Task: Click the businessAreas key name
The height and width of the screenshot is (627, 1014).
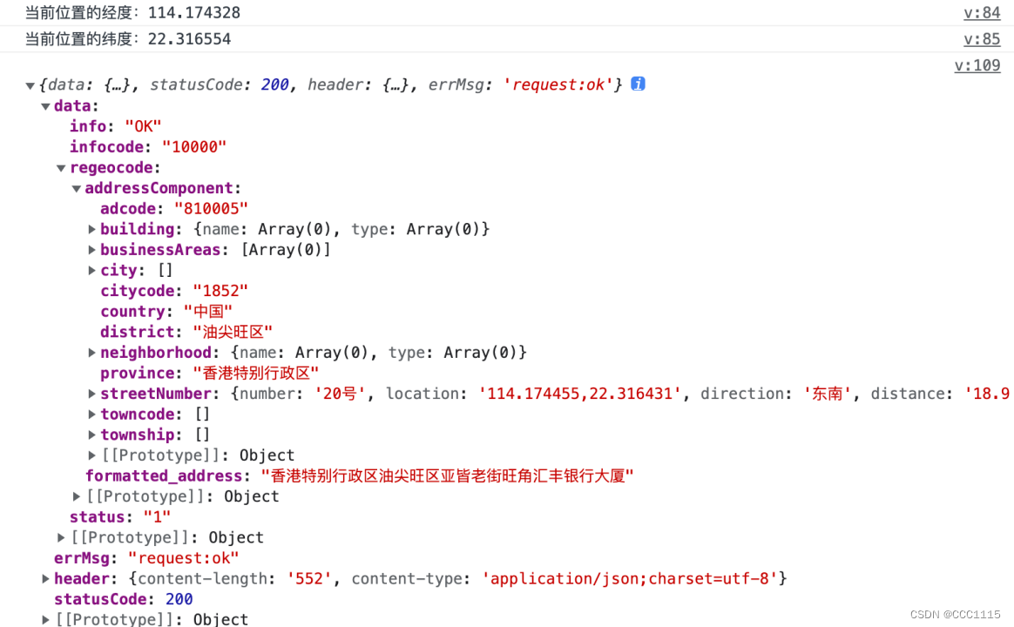Action: pyautogui.click(x=160, y=250)
